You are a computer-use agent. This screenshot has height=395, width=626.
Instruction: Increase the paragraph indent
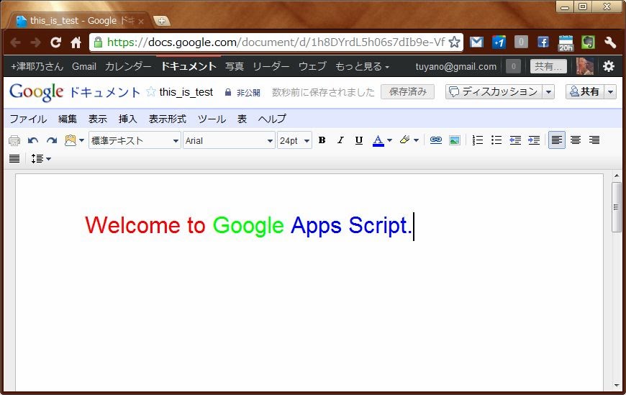(x=534, y=140)
